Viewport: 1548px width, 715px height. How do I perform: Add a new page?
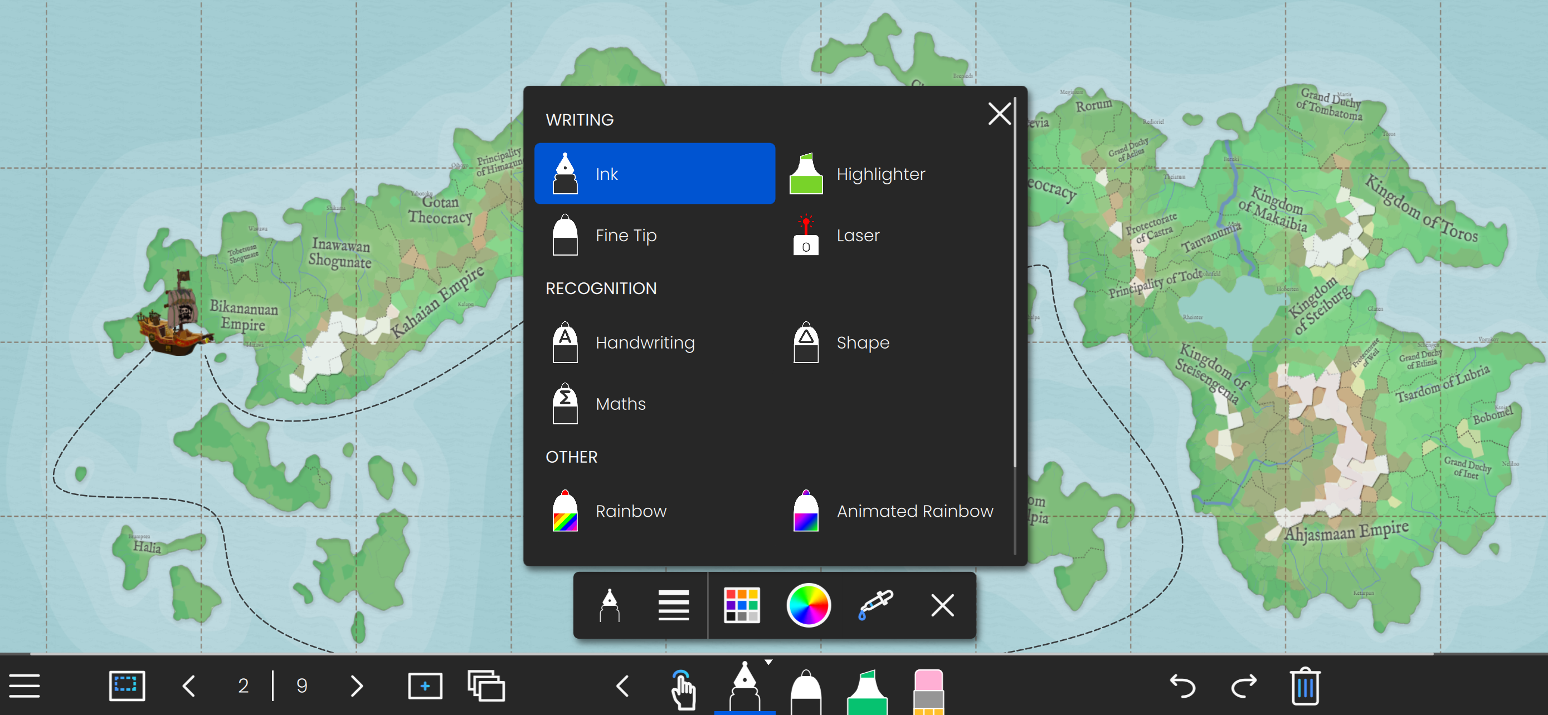click(x=425, y=685)
